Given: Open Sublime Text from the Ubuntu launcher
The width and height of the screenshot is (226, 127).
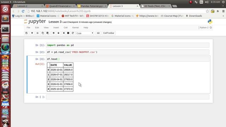Looking at the screenshot, I should coord(5,19).
